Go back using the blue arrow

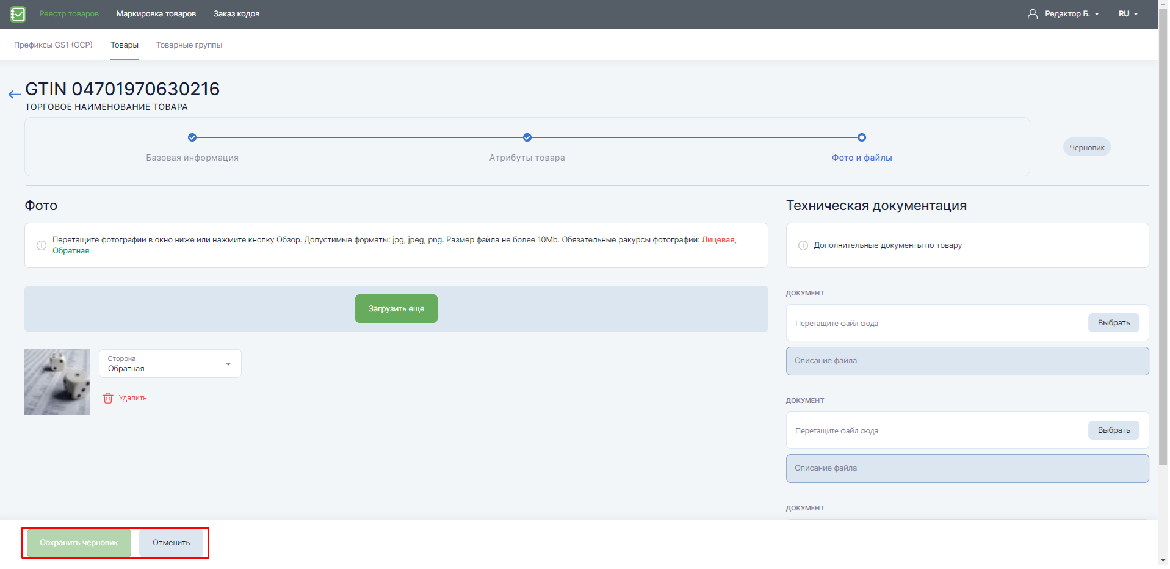click(x=15, y=94)
